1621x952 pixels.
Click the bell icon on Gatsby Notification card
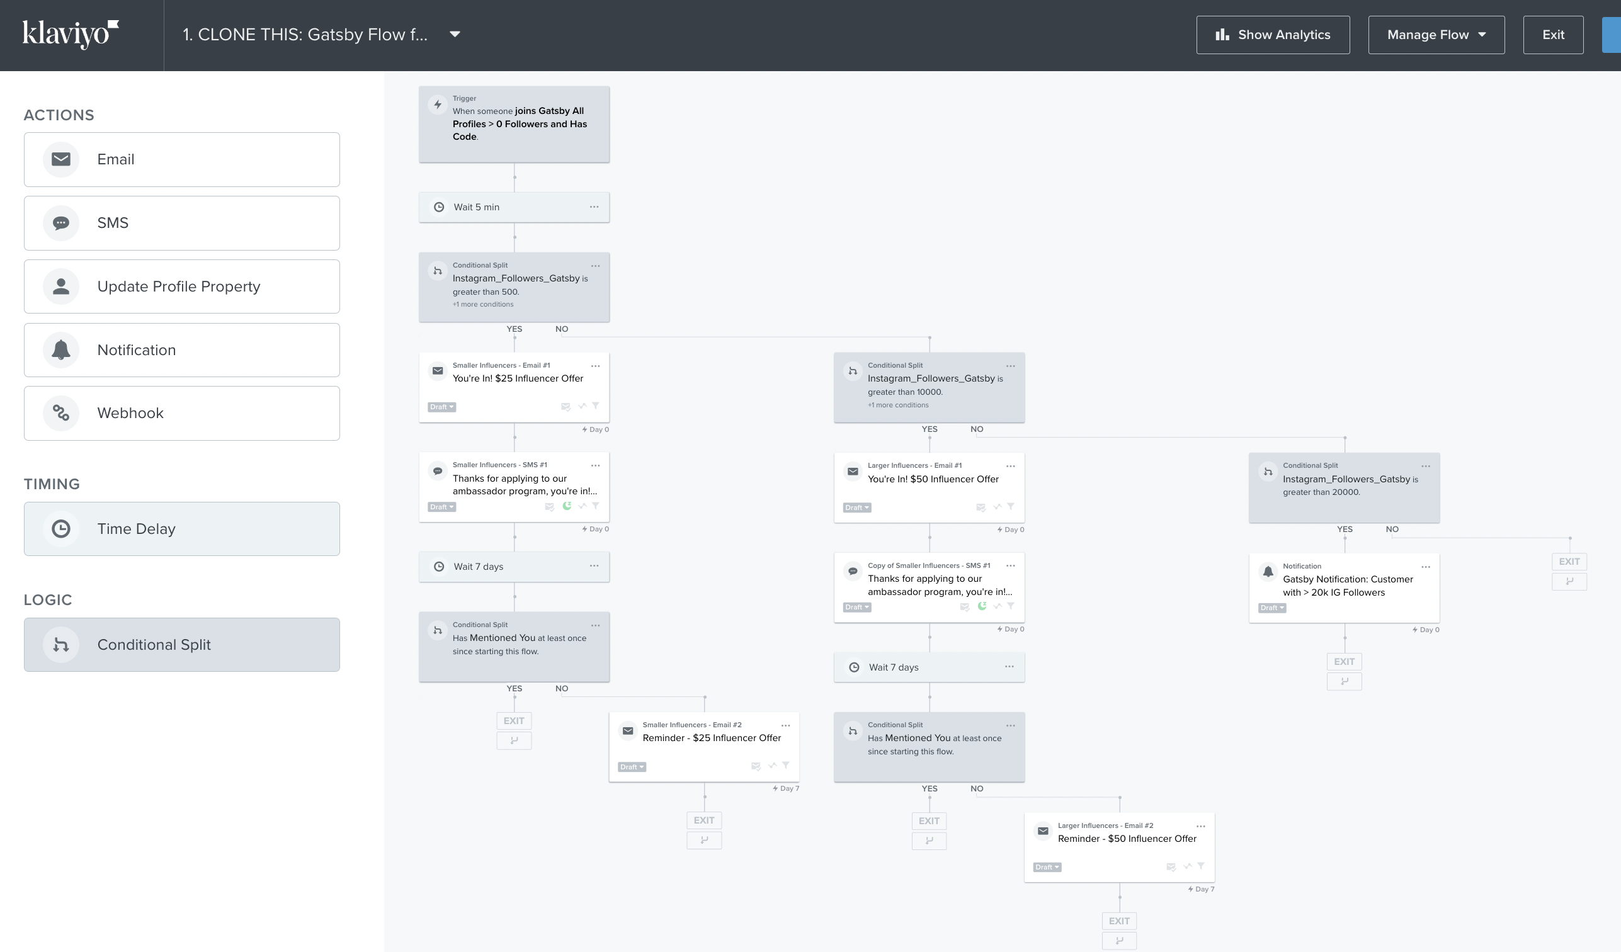click(1268, 571)
